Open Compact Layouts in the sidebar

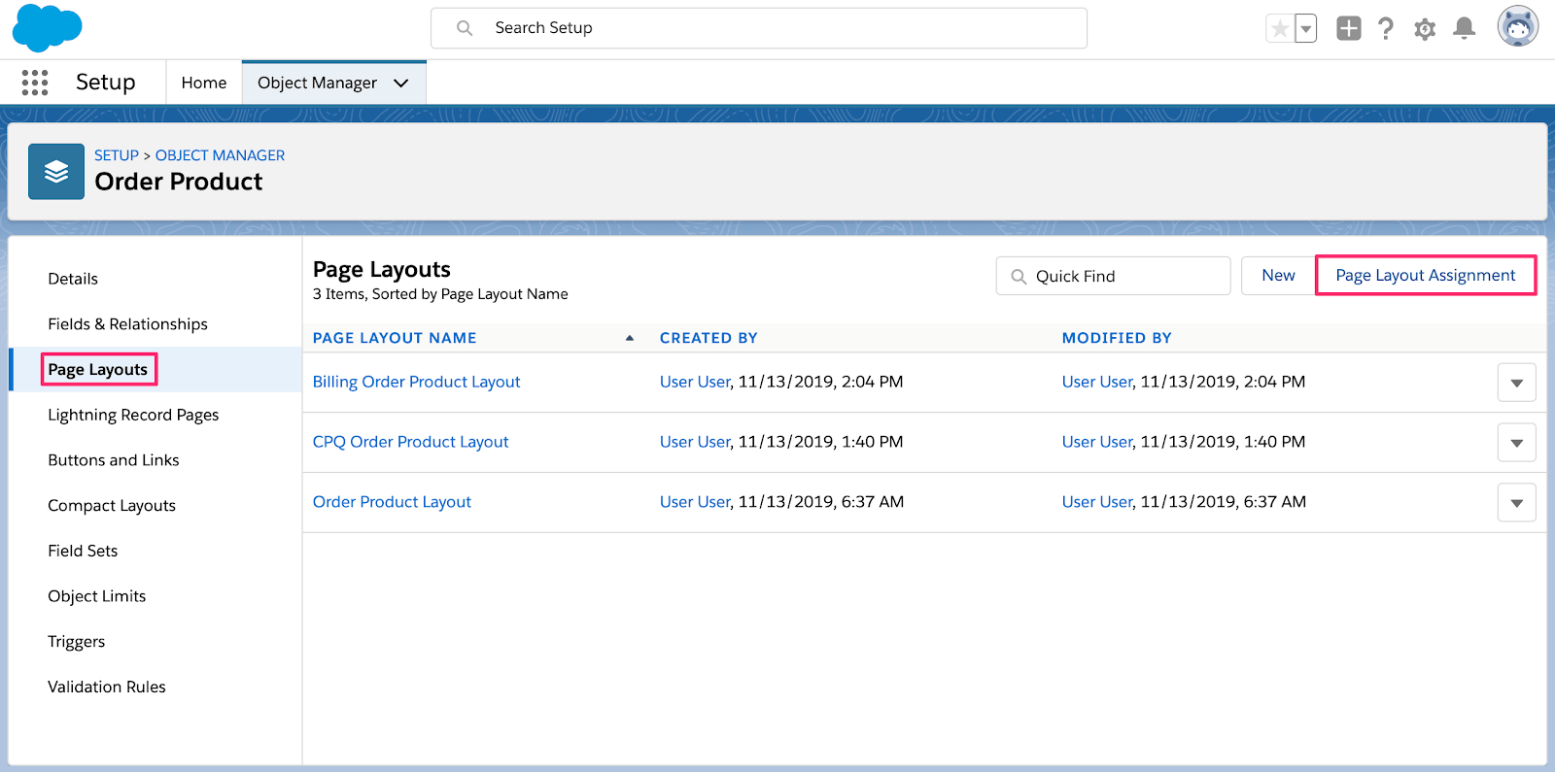point(112,506)
